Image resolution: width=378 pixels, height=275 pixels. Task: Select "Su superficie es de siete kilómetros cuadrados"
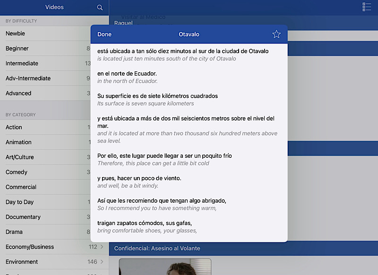(157, 96)
